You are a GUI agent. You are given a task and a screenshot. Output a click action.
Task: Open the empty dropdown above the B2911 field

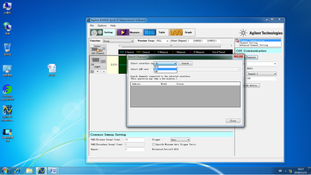(262, 64)
